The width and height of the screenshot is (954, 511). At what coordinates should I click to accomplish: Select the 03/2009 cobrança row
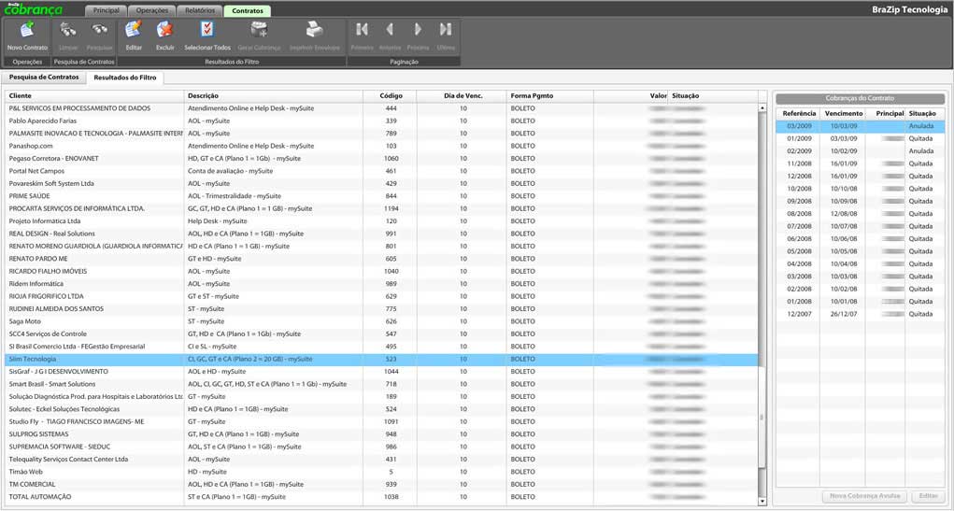861,126
